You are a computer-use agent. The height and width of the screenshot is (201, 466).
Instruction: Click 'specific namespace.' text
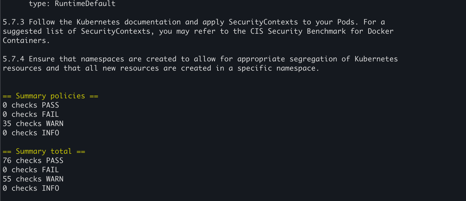coord(278,68)
